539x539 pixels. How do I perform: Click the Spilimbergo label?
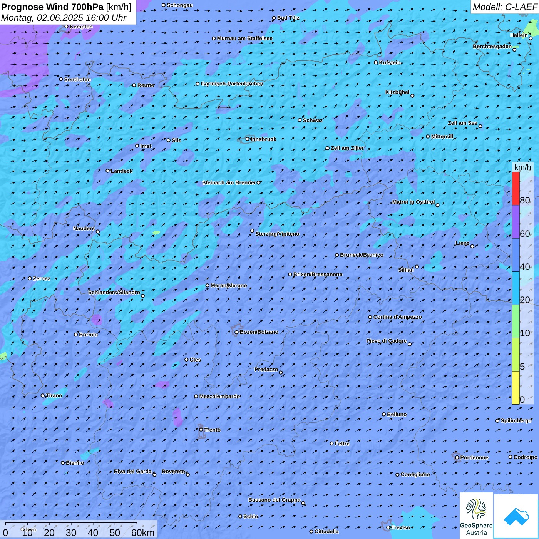(516, 421)
